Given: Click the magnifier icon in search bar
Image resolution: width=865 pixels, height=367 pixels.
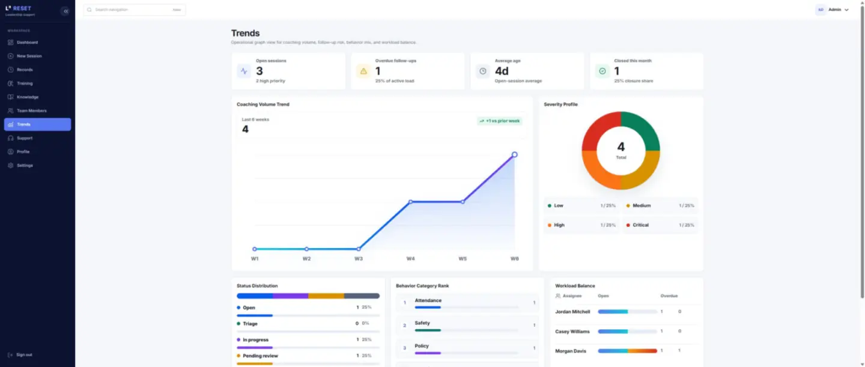Looking at the screenshot, I should 90,10.
